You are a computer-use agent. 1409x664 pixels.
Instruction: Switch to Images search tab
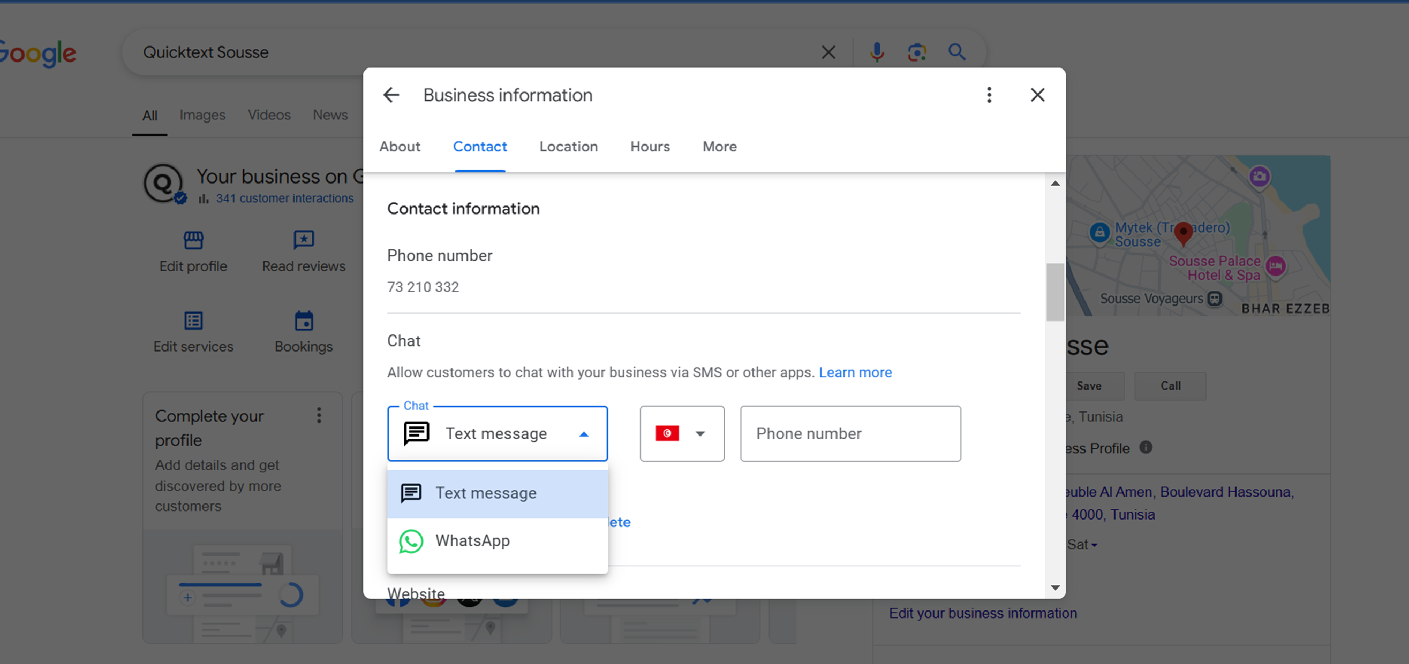tap(202, 115)
